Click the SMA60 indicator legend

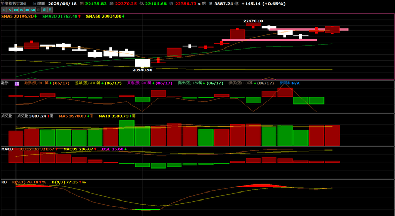(106, 17)
